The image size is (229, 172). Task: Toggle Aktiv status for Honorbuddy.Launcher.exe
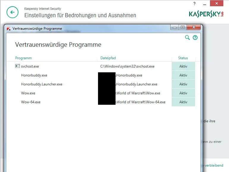pos(183,84)
